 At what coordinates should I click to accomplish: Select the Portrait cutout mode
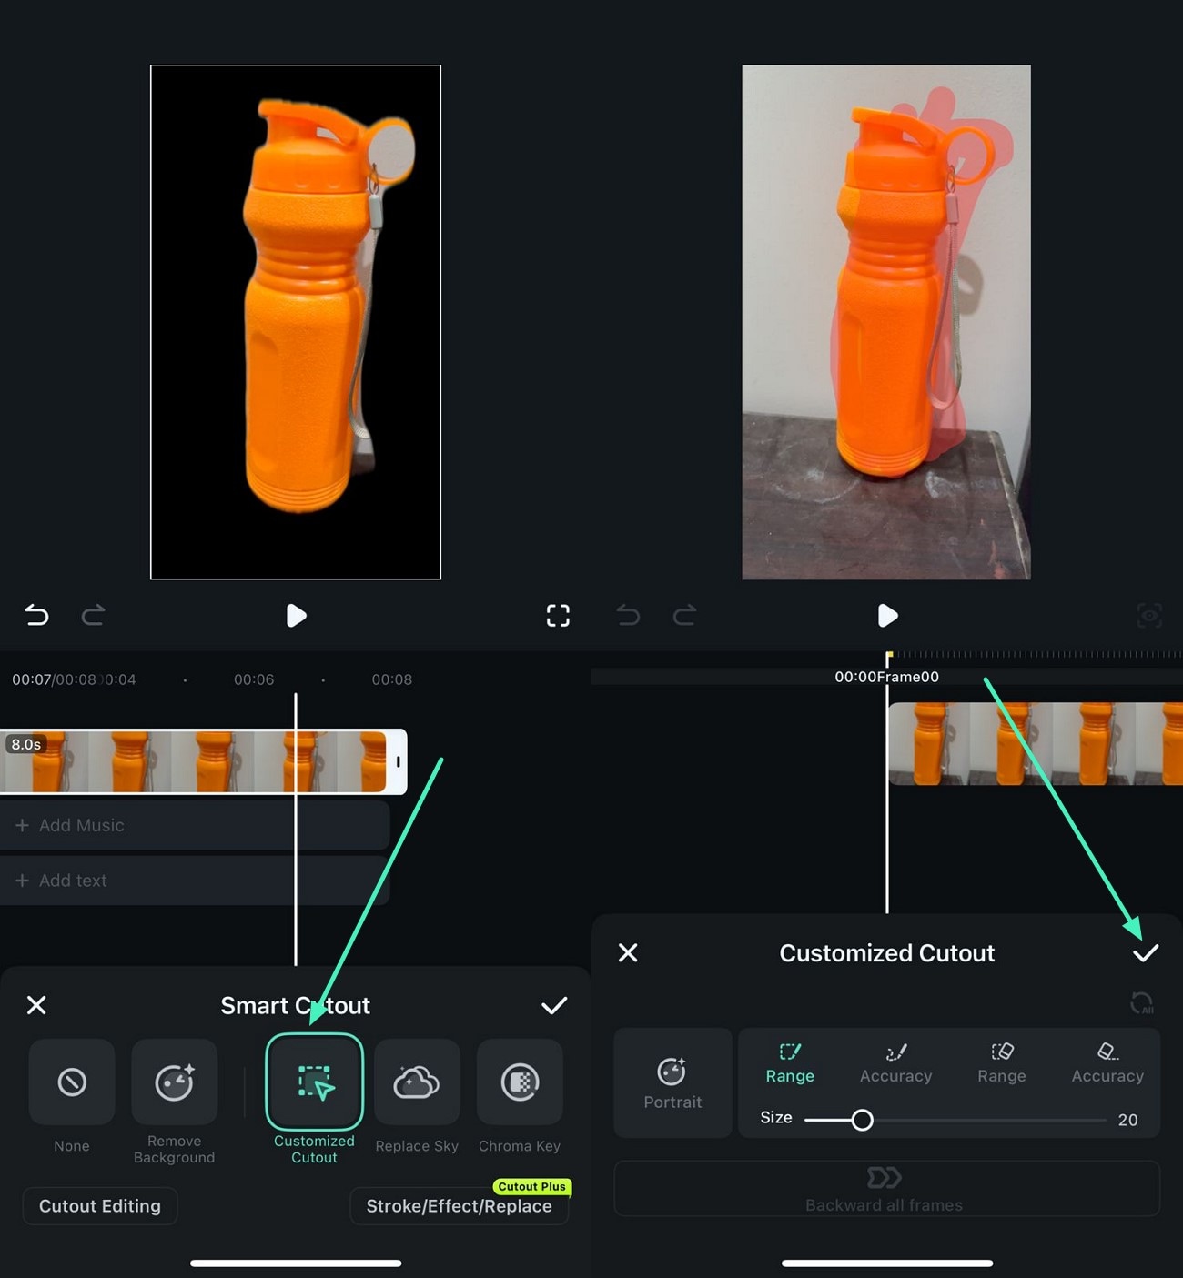coord(672,1082)
